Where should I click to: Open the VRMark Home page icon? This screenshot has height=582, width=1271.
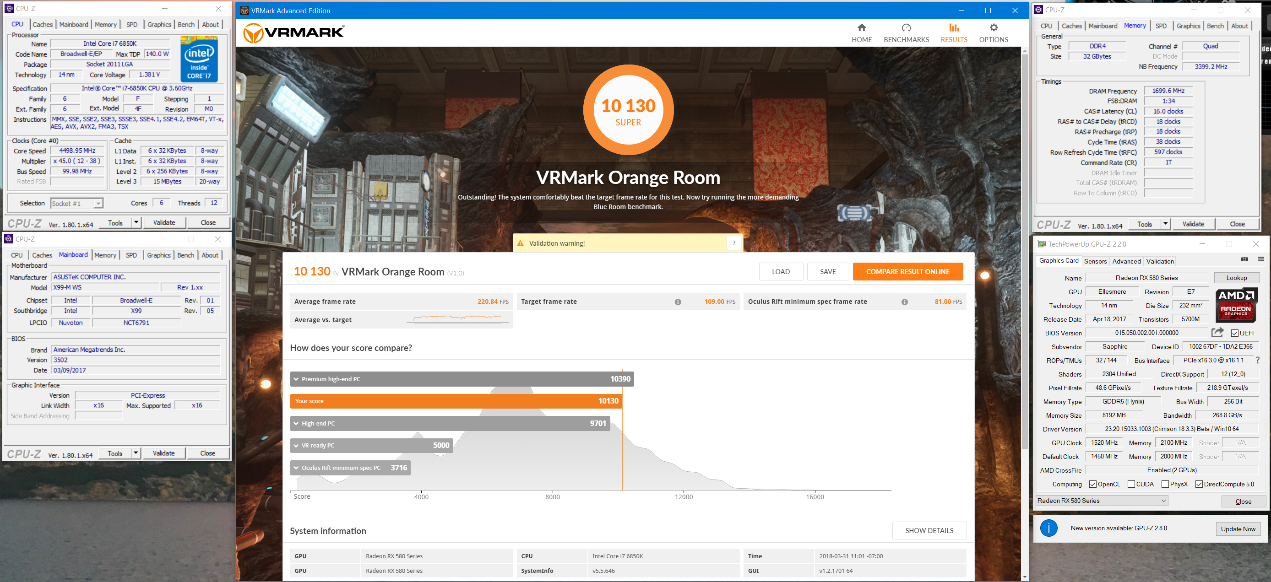(862, 27)
